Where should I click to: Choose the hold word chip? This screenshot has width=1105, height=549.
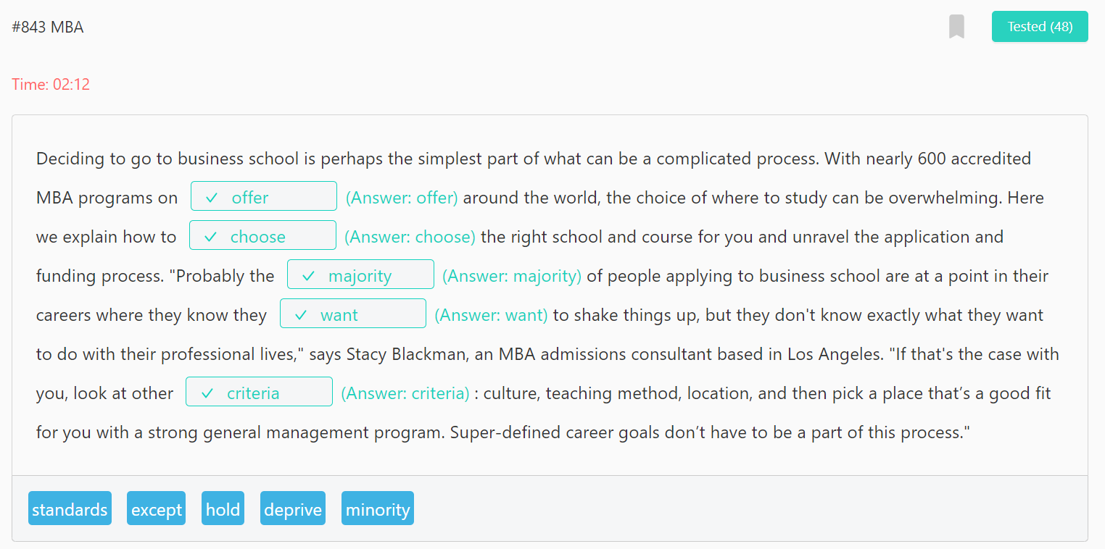[223, 508]
